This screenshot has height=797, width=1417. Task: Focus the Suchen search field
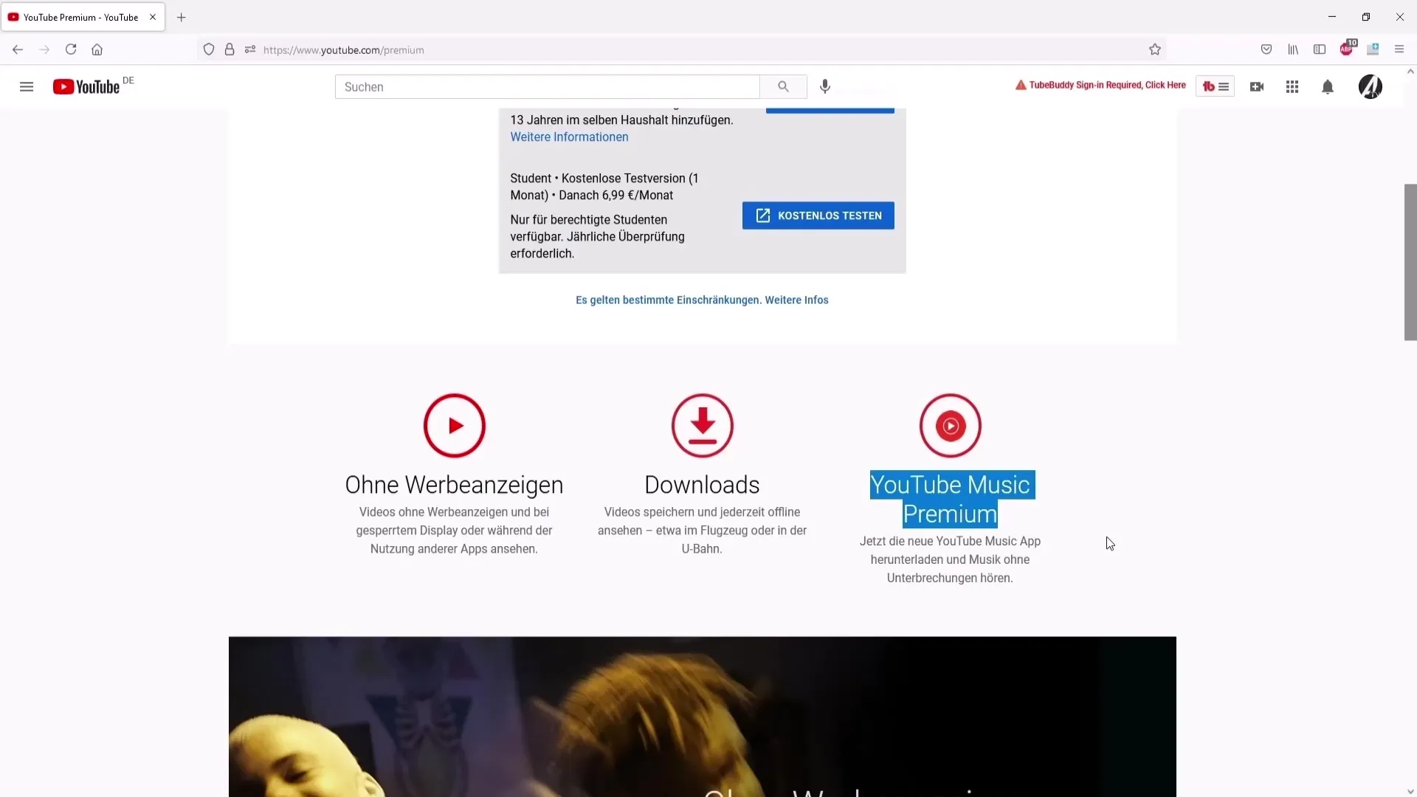coord(548,87)
